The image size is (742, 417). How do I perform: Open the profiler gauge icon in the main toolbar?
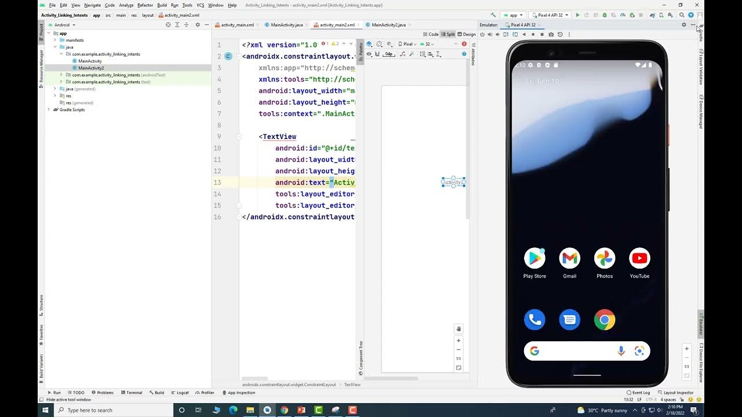(623, 15)
